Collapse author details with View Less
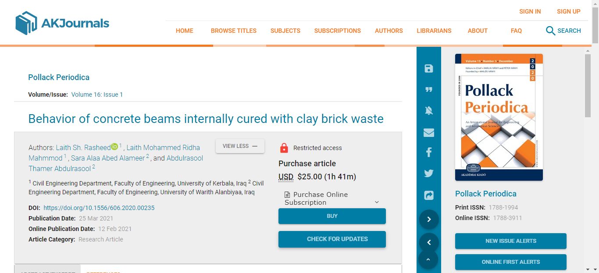This screenshot has width=599, height=273. pos(240,146)
